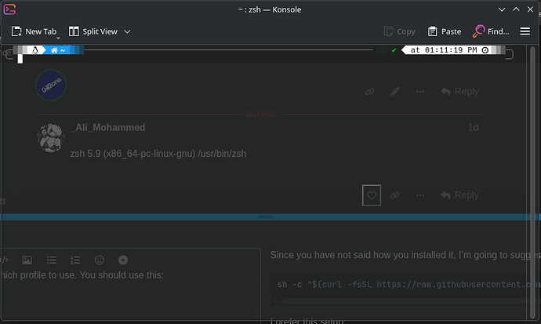Open the emoji picker in composer
The width and height of the screenshot is (541, 324).
100,260
